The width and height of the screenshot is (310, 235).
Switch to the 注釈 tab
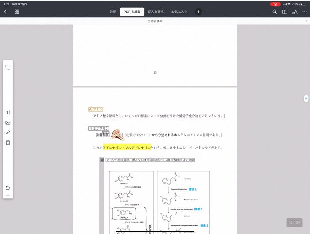(113, 12)
